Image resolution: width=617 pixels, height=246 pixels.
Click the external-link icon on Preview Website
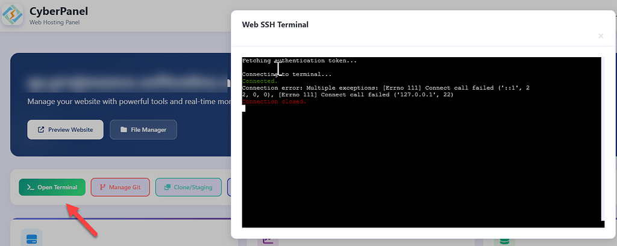(x=41, y=130)
